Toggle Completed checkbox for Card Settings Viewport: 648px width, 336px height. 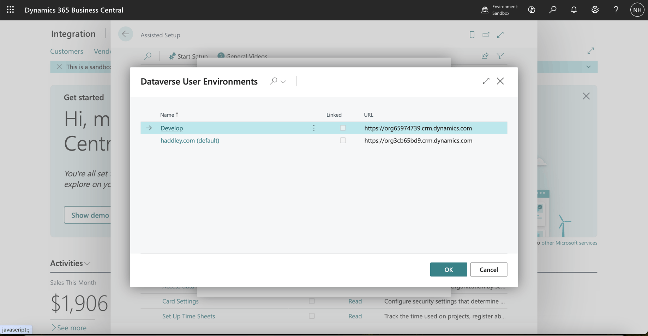(312, 301)
